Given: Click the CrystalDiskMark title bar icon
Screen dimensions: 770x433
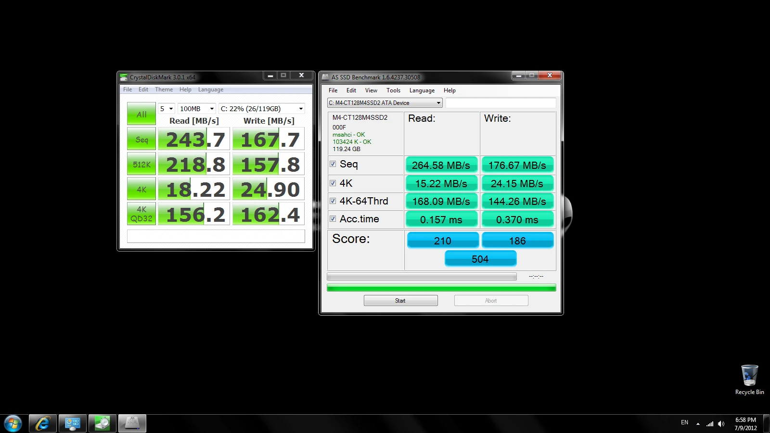Looking at the screenshot, I should coord(124,77).
